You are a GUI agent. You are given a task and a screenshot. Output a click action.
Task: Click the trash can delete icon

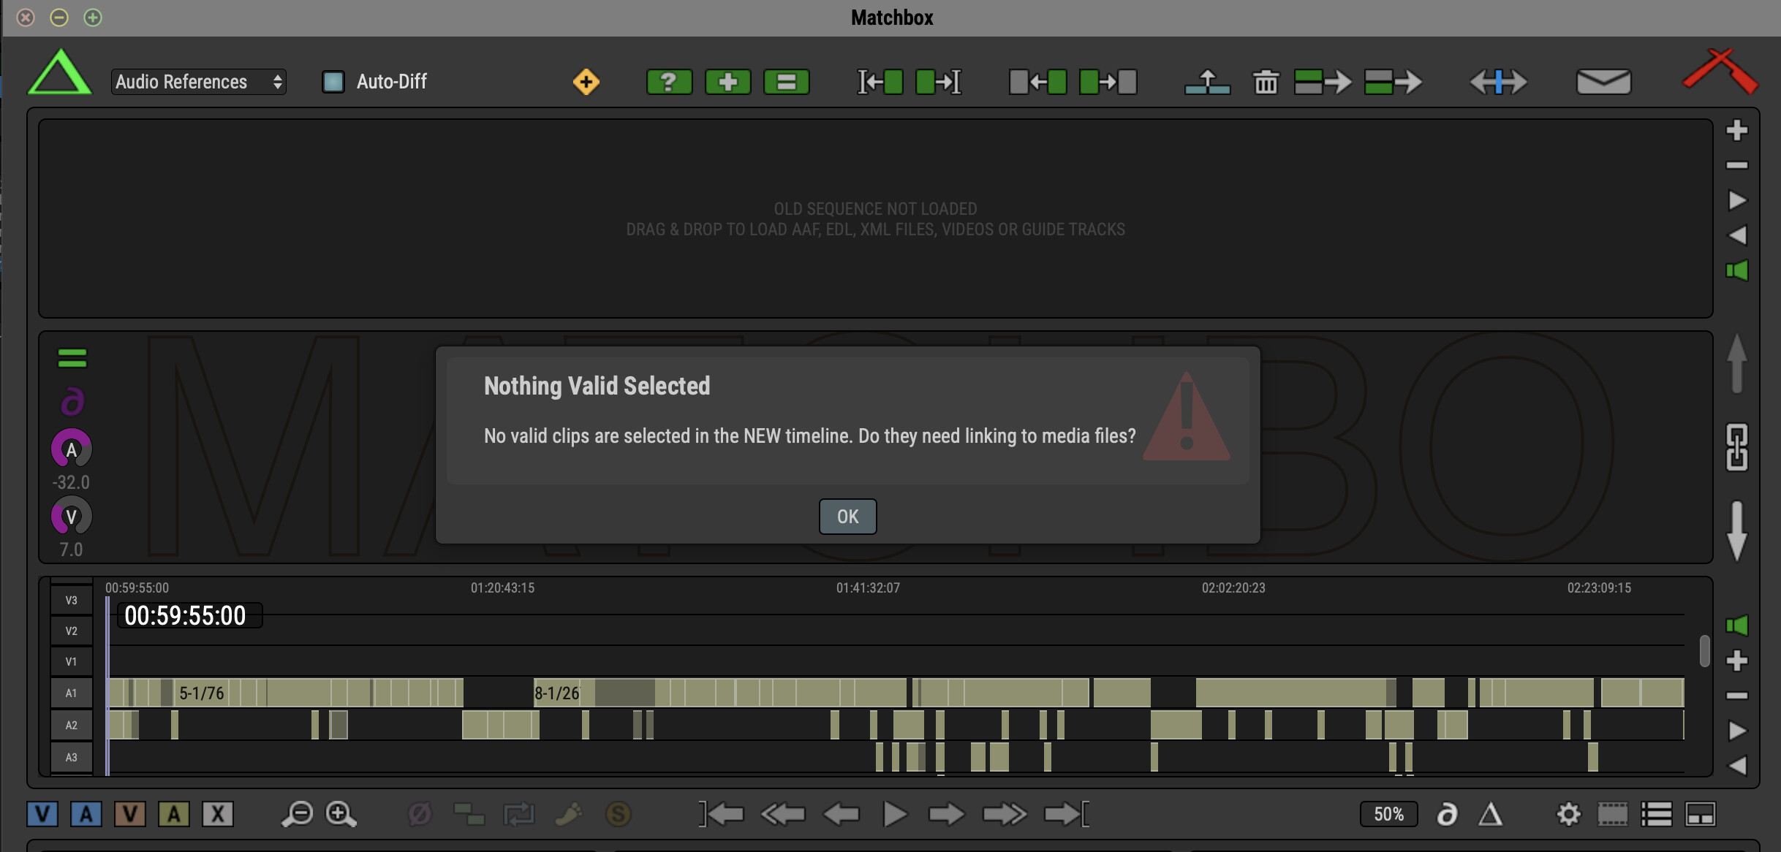pos(1266,82)
